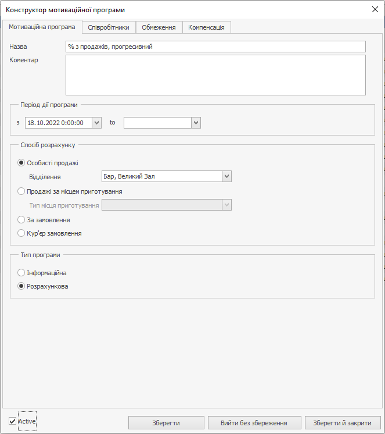Click Вийти без збереження button
385x434 pixels.
pos(254,423)
